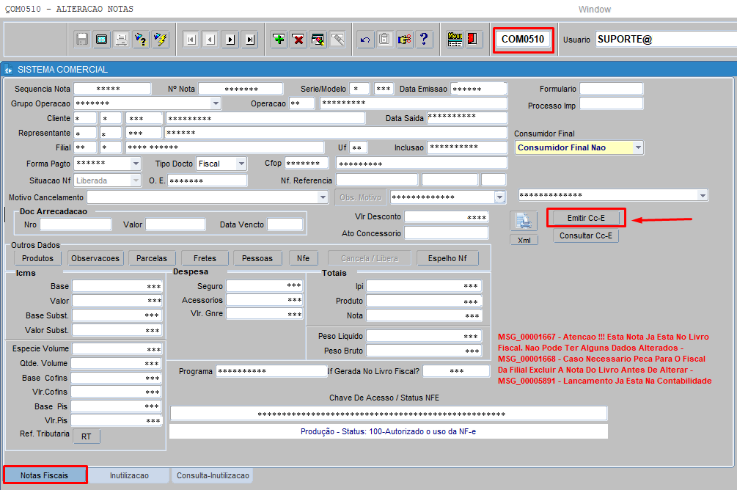Click the Nº Nota input field
This screenshot has width=737, height=490.
tap(241, 89)
